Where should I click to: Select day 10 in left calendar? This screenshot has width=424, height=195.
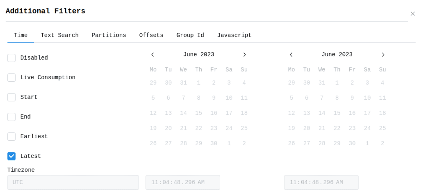229,98
